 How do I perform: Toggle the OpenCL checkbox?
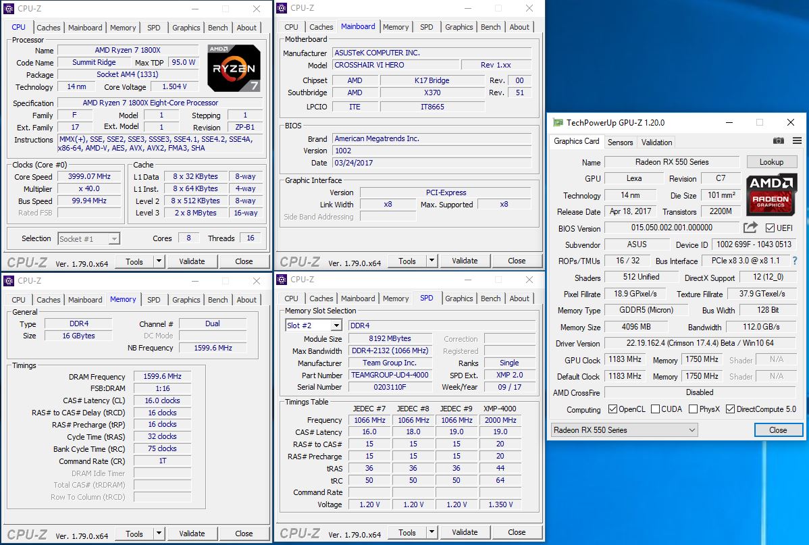[612, 409]
